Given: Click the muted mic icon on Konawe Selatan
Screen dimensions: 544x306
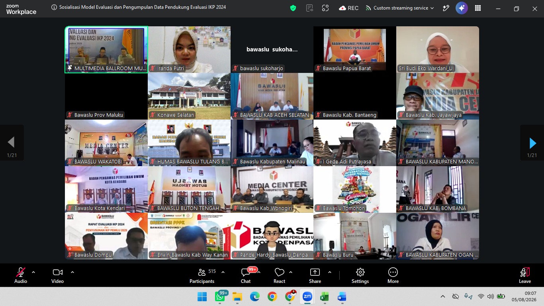Looking at the screenshot, I should click(153, 115).
